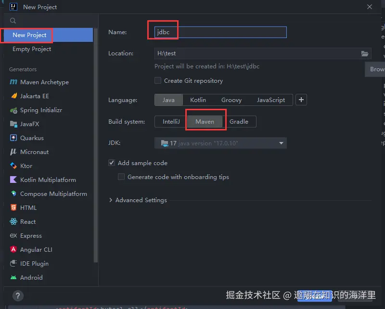
Task: Open help with the question mark button
Action: (x=18, y=296)
